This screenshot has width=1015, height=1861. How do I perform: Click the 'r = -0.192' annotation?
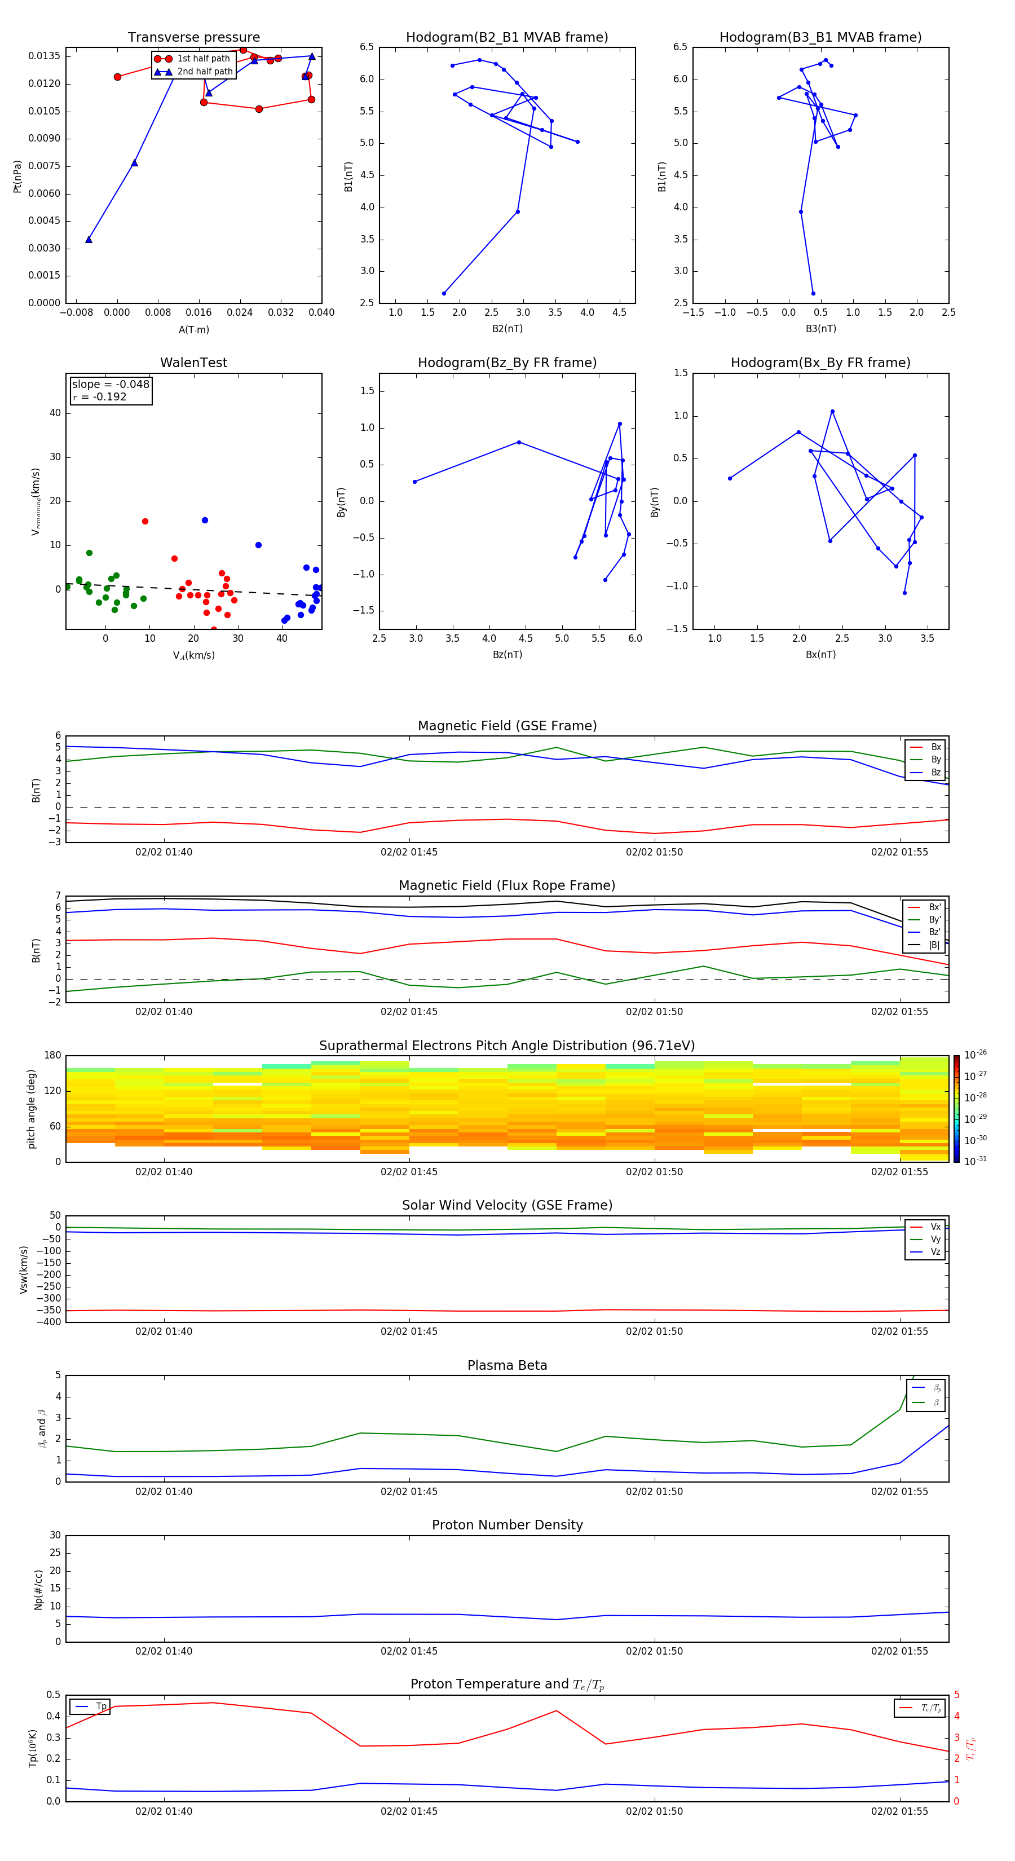point(100,396)
